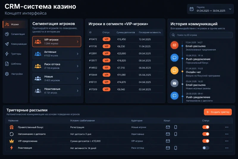Open more options for Напоминание о депозите
238x159 pixels.
pos(227,134)
